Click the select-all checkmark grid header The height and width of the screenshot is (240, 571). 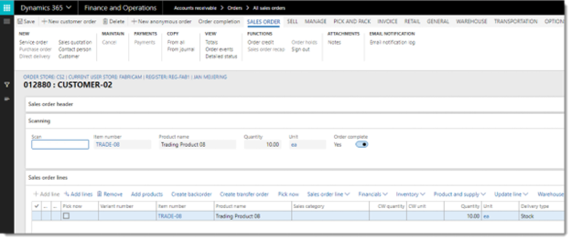pyautogui.click(x=37, y=206)
